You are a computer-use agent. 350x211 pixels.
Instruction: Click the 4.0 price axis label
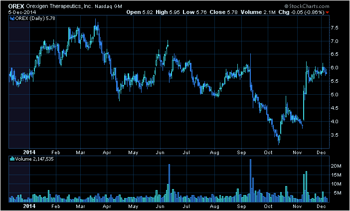(336, 122)
